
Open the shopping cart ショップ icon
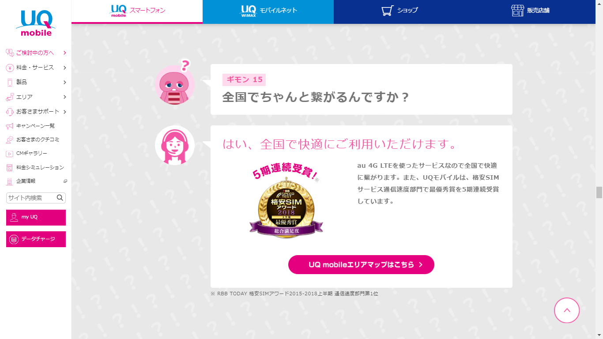pos(387,11)
